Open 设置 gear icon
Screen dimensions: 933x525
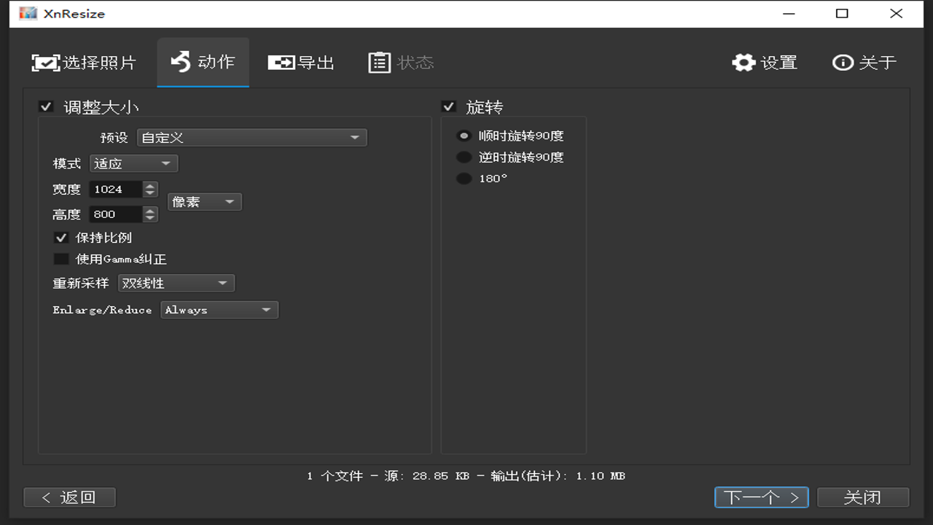743,63
